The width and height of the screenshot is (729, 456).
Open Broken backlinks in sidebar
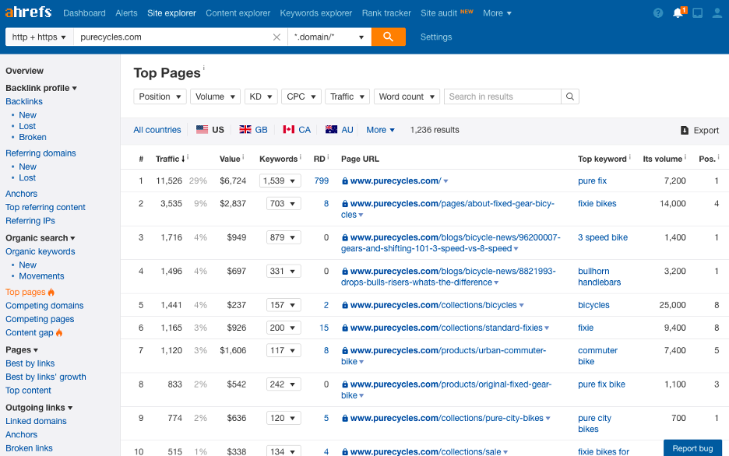click(x=33, y=137)
